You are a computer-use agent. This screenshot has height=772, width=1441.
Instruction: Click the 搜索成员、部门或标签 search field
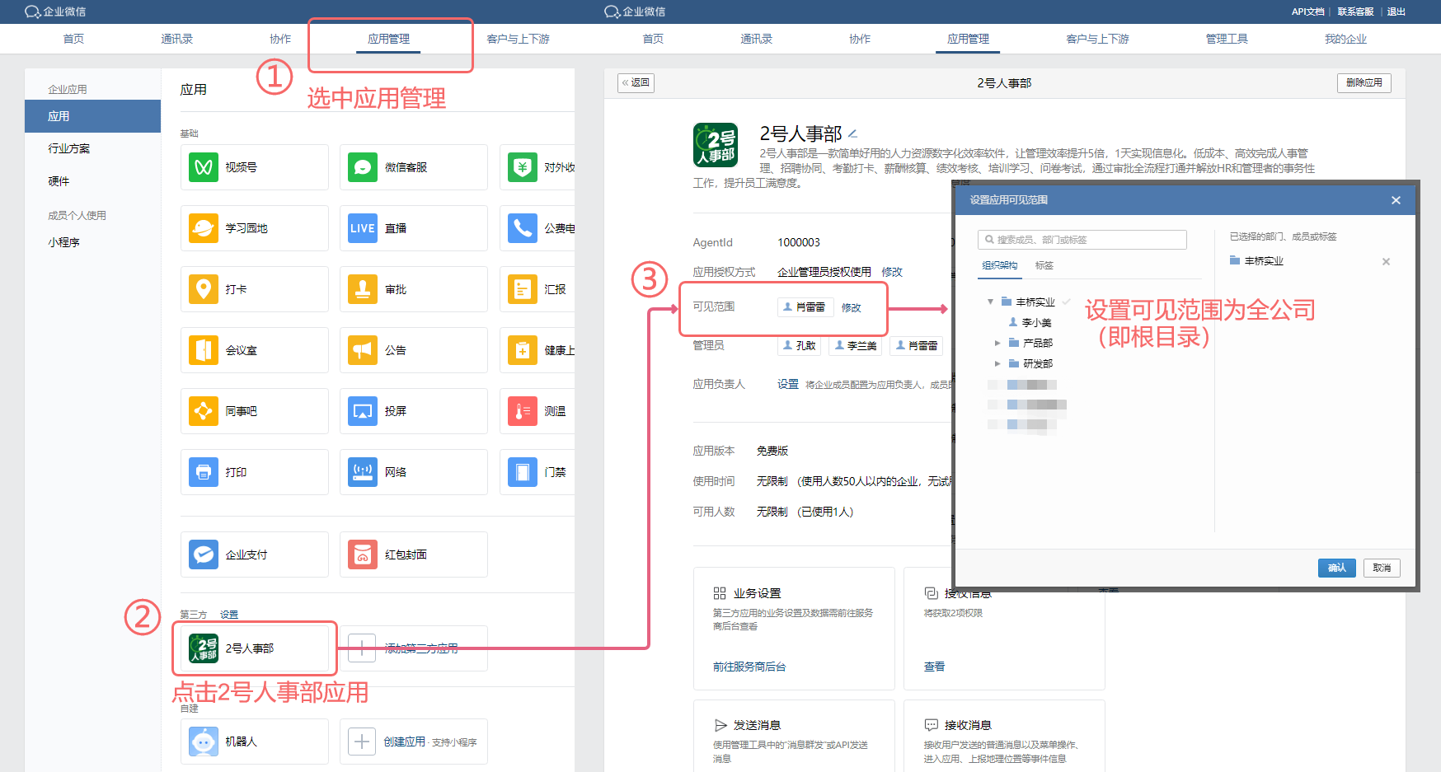pyautogui.click(x=1082, y=240)
